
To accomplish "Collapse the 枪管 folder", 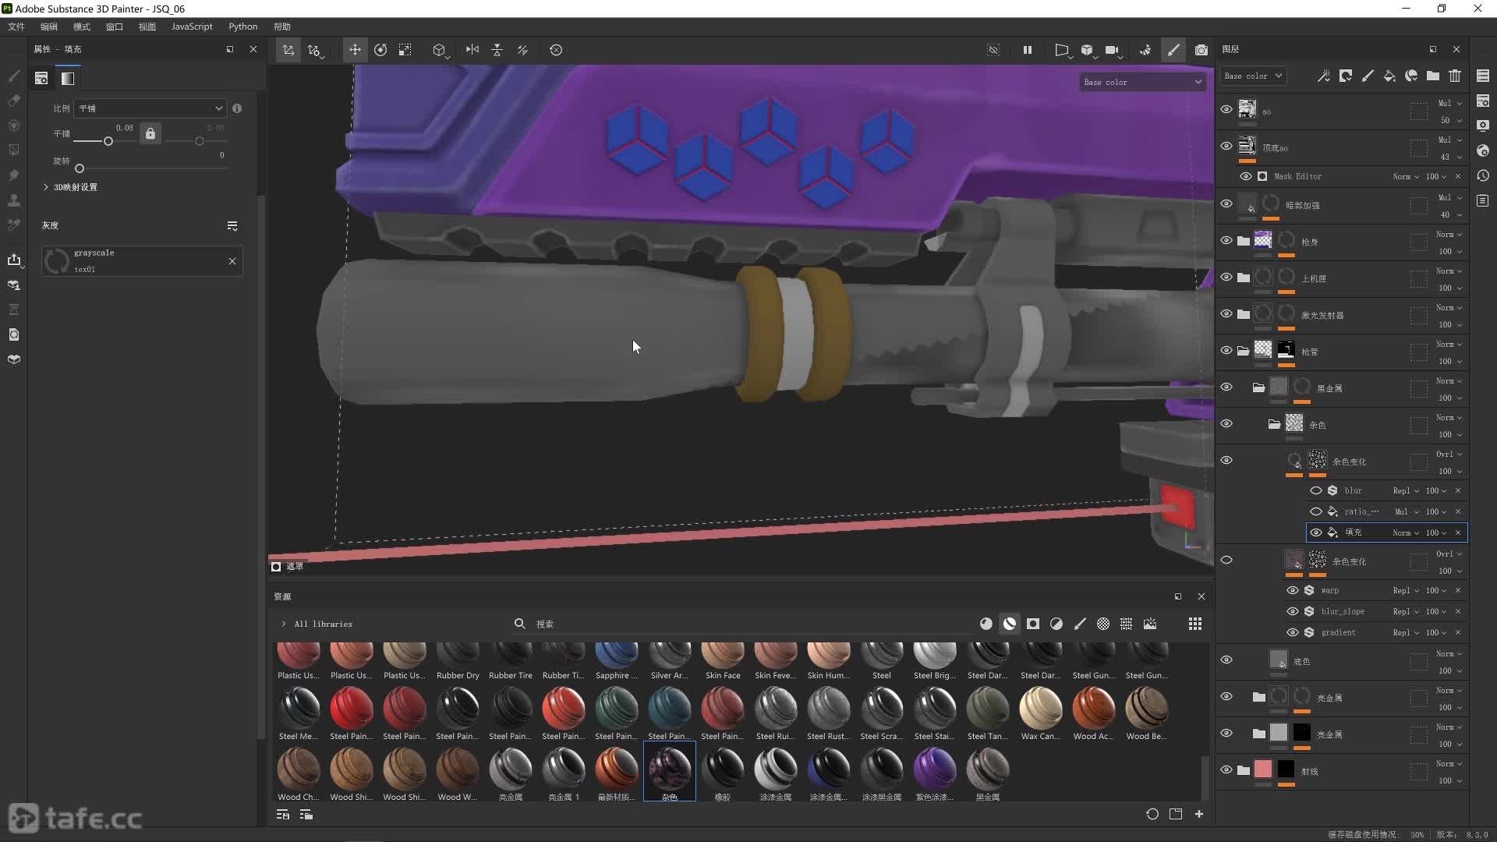I will pos(1244,351).
